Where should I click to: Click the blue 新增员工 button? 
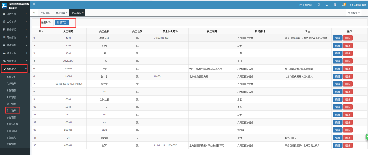point(62,22)
